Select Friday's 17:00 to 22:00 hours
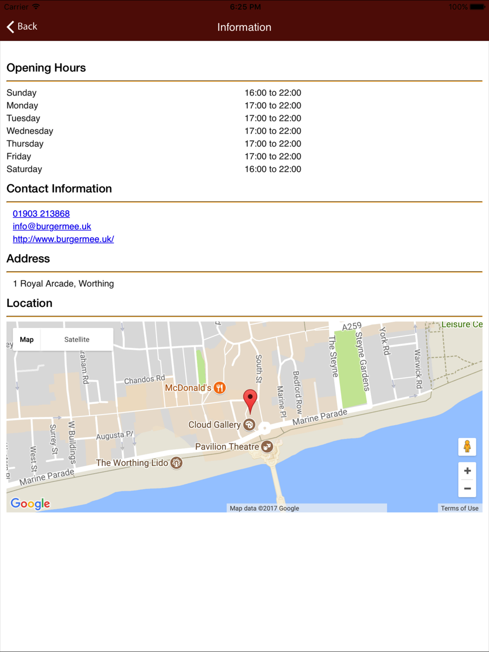The image size is (489, 652). point(273,156)
